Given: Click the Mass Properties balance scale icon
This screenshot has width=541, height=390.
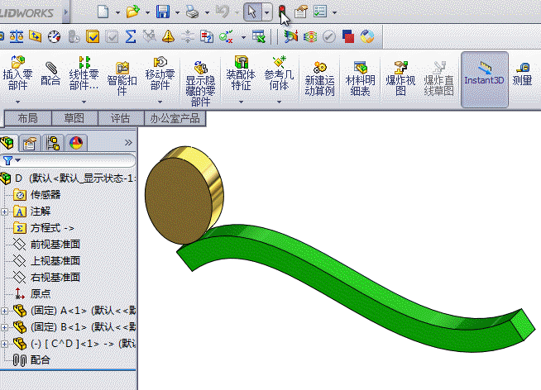Looking at the screenshot, I should (x=17, y=36).
